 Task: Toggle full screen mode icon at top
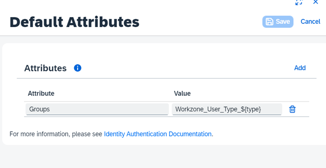299,2
